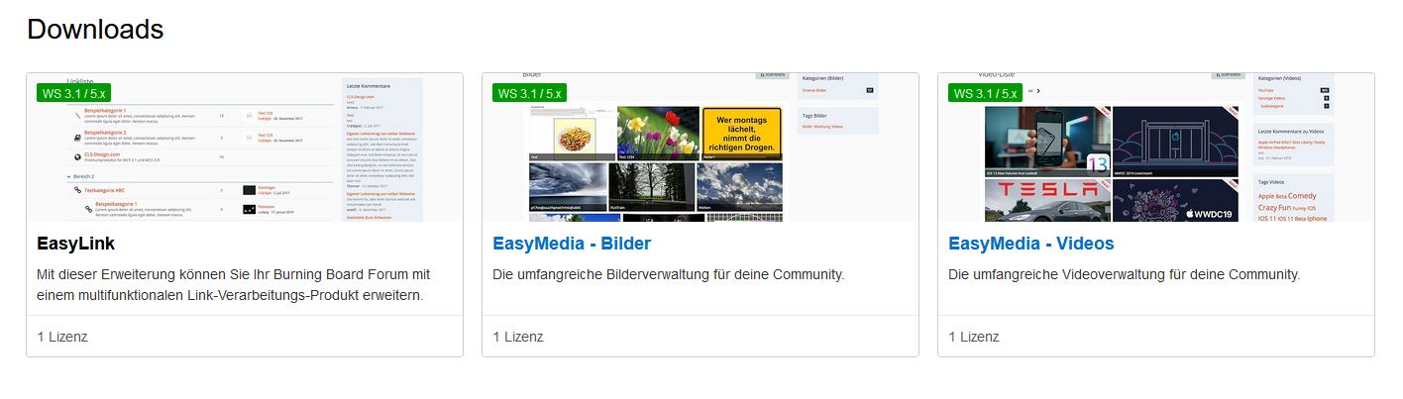Click the Videoverwaltung description text

1124,273
